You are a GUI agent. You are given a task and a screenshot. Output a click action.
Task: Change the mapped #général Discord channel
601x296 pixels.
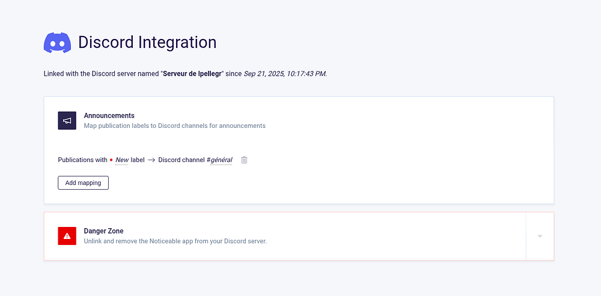click(x=219, y=160)
